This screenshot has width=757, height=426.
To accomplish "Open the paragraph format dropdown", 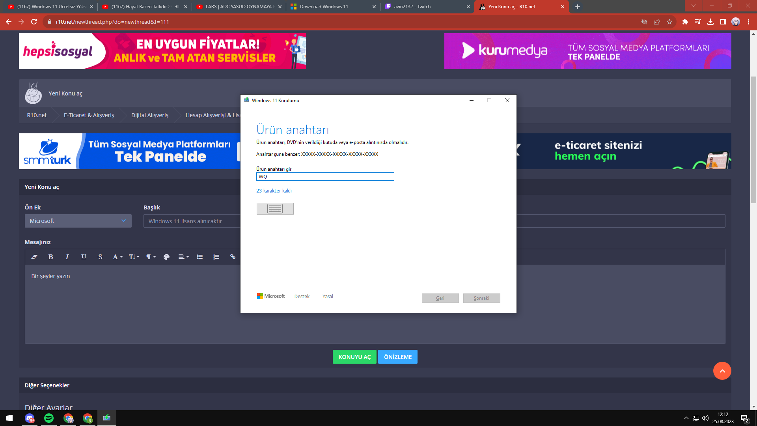I will [151, 257].
